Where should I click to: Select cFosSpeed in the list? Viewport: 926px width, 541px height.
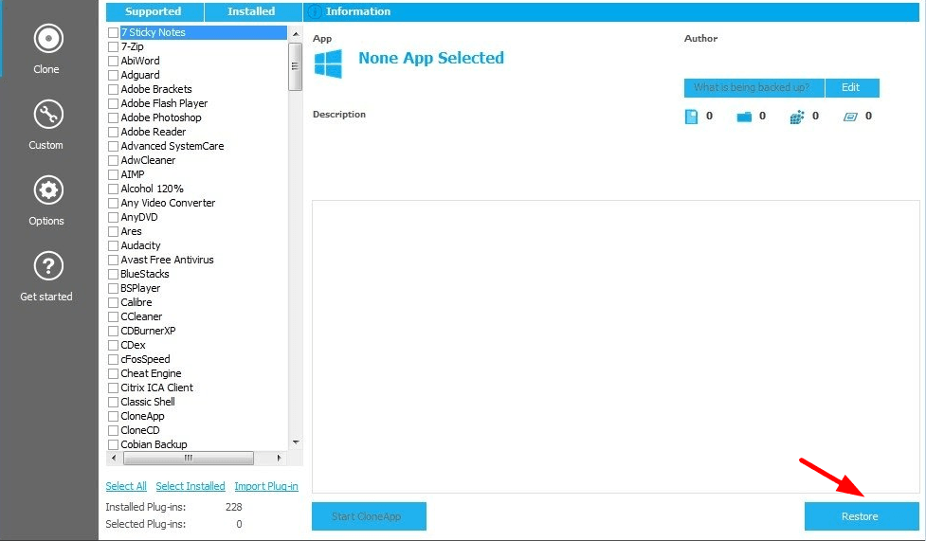point(145,359)
